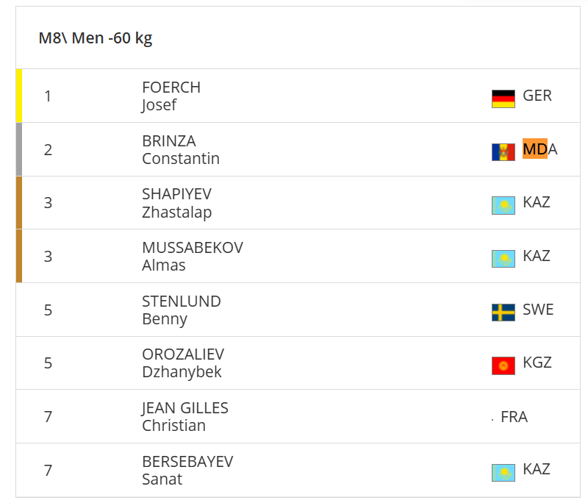The width and height of the screenshot is (588, 503).
Task: Click the Swedish flag next to SWE
Action: (503, 313)
